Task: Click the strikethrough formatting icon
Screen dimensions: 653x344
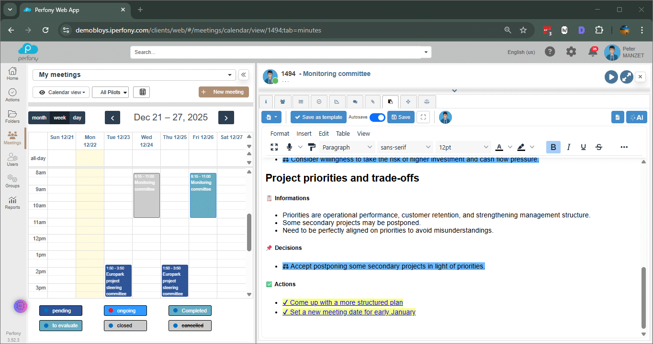Action: 598,147
